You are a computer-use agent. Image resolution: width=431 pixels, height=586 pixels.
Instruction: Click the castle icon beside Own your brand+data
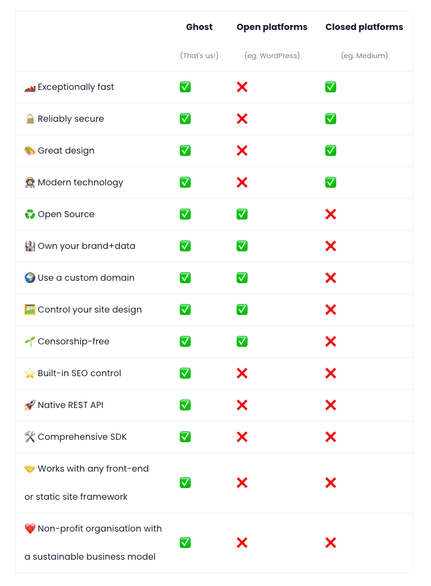click(x=30, y=246)
